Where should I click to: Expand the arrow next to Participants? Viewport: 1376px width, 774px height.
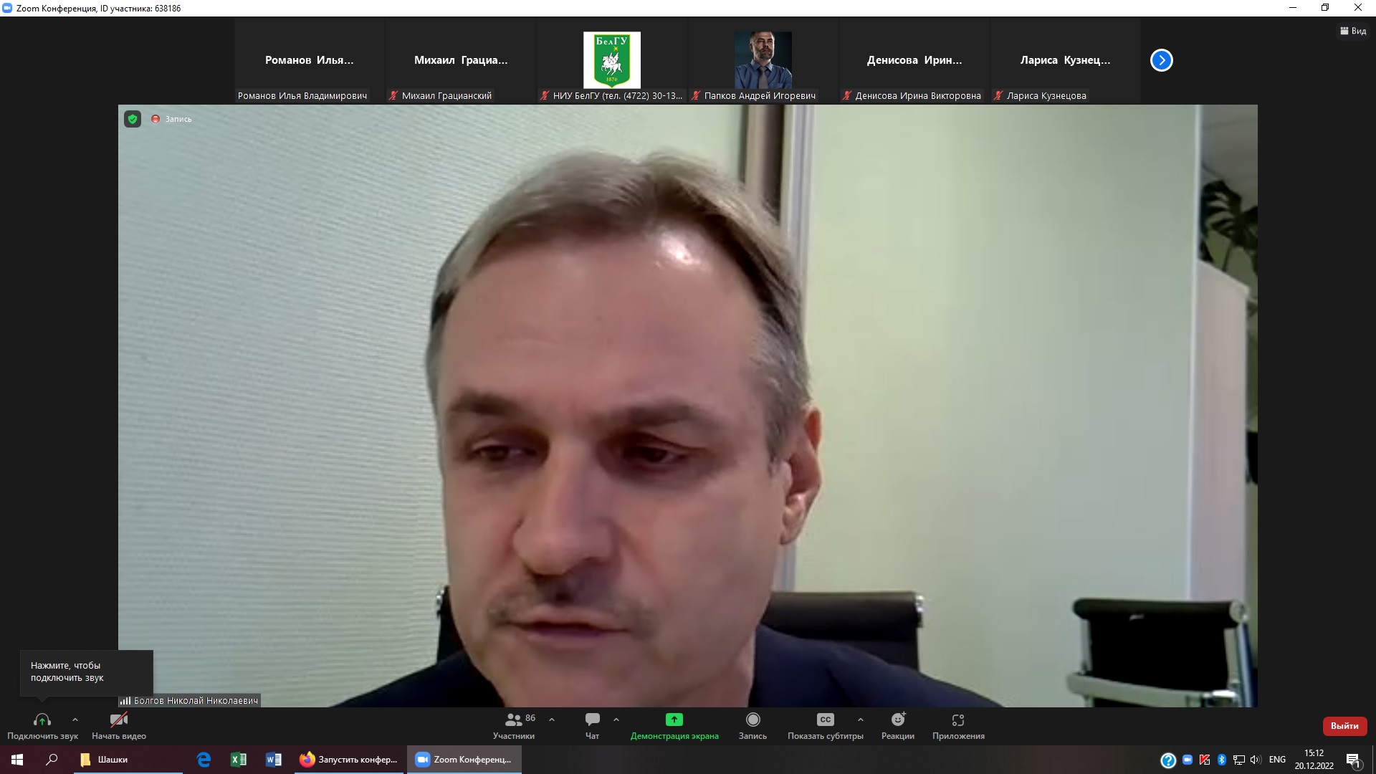(x=552, y=720)
